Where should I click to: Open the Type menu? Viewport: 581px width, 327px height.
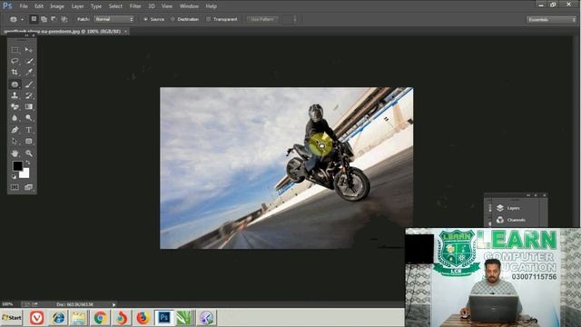96,6
